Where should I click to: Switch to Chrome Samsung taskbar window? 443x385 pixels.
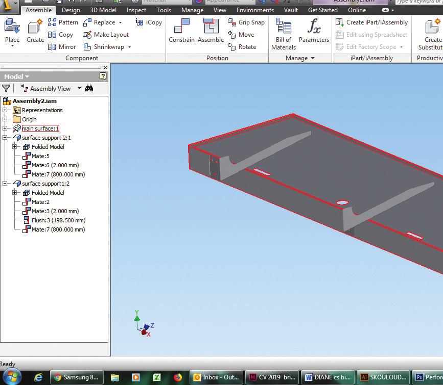pos(77,377)
